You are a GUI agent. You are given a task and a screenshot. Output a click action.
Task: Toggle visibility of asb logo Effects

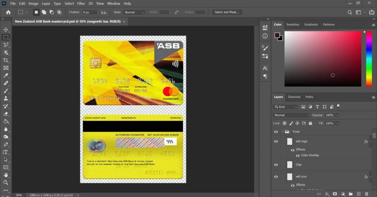point(292,150)
